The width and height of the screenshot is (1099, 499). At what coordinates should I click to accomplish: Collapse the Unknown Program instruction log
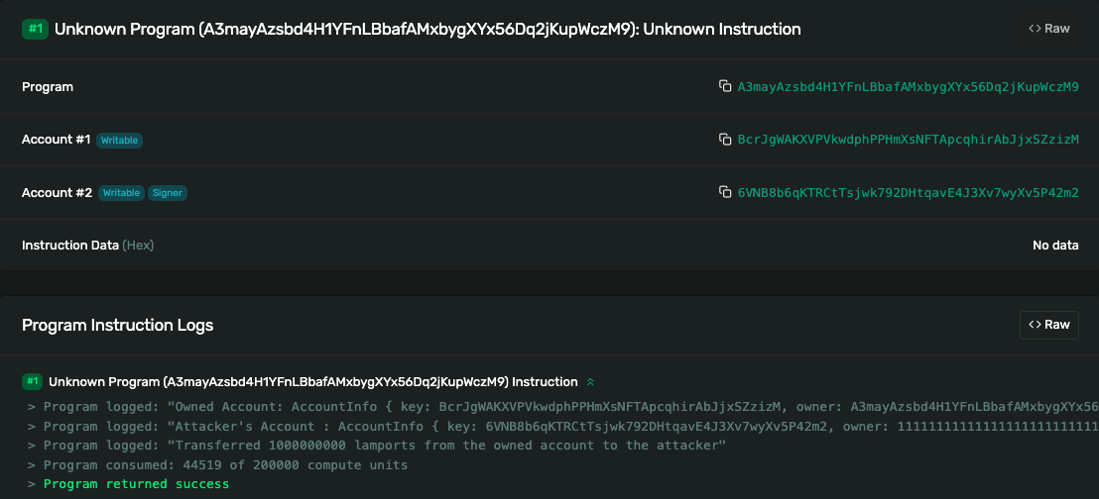591,382
